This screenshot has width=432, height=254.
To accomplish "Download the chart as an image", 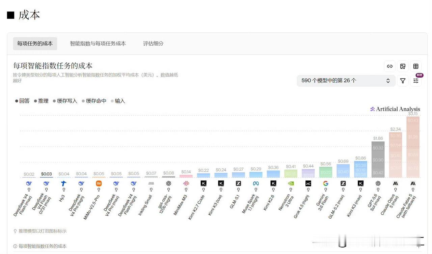I will click(403, 66).
